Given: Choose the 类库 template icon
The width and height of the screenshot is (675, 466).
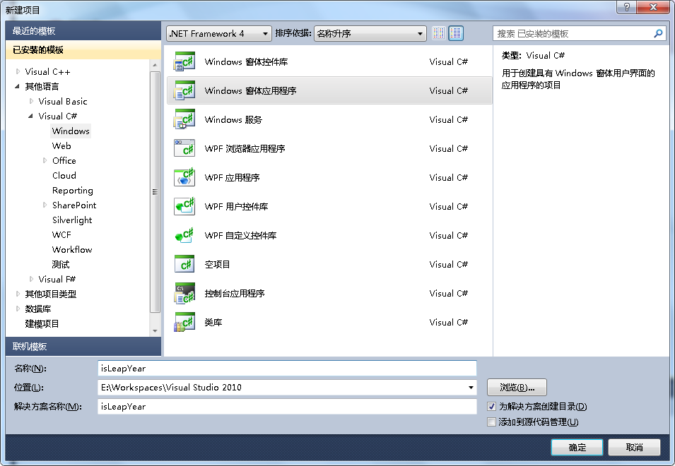Looking at the screenshot, I should [184, 322].
